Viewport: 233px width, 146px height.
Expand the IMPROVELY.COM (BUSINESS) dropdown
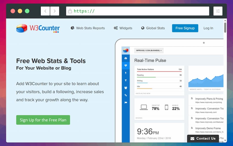click(149, 50)
